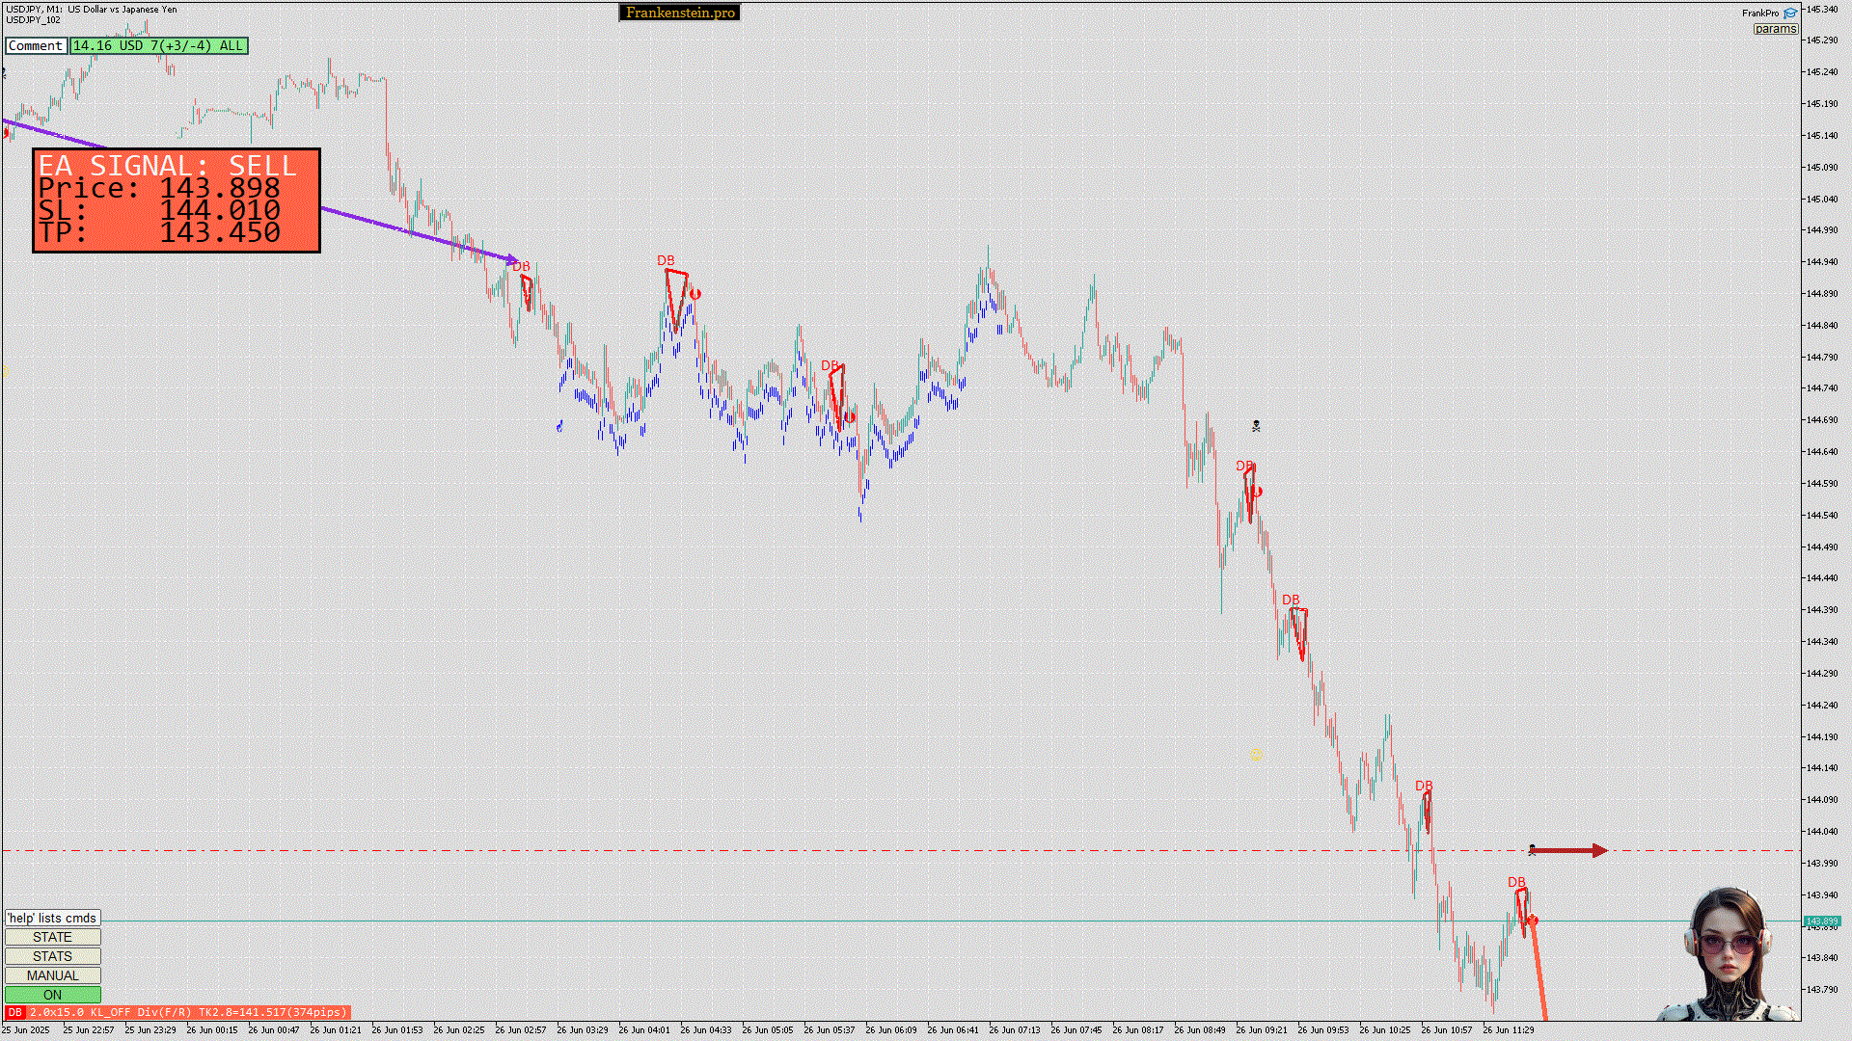Click the EA SIGNAL SELL info panel

(177, 200)
